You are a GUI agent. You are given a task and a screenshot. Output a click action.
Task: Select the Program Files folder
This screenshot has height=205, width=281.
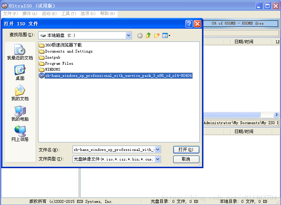(x=56, y=64)
